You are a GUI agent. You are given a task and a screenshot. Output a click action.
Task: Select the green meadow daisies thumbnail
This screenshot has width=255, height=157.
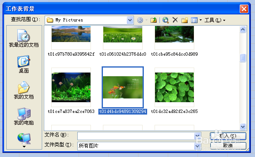click(x=123, y=34)
